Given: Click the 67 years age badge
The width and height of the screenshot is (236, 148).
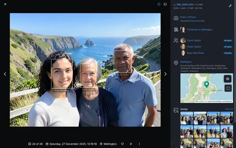Looking at the screenshot, I should click(x=228, y=47).
